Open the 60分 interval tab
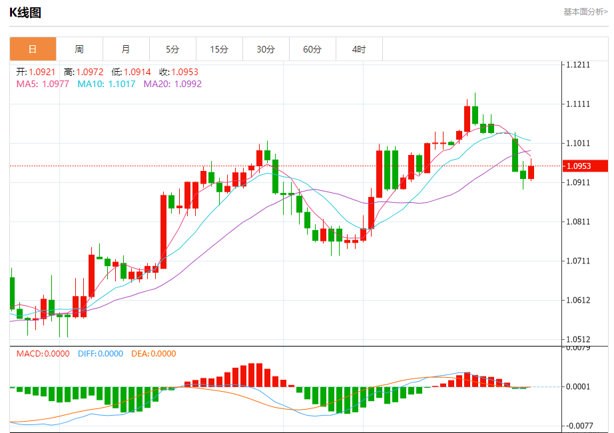This screenshot has width=614, height=433. coord(312,49)
